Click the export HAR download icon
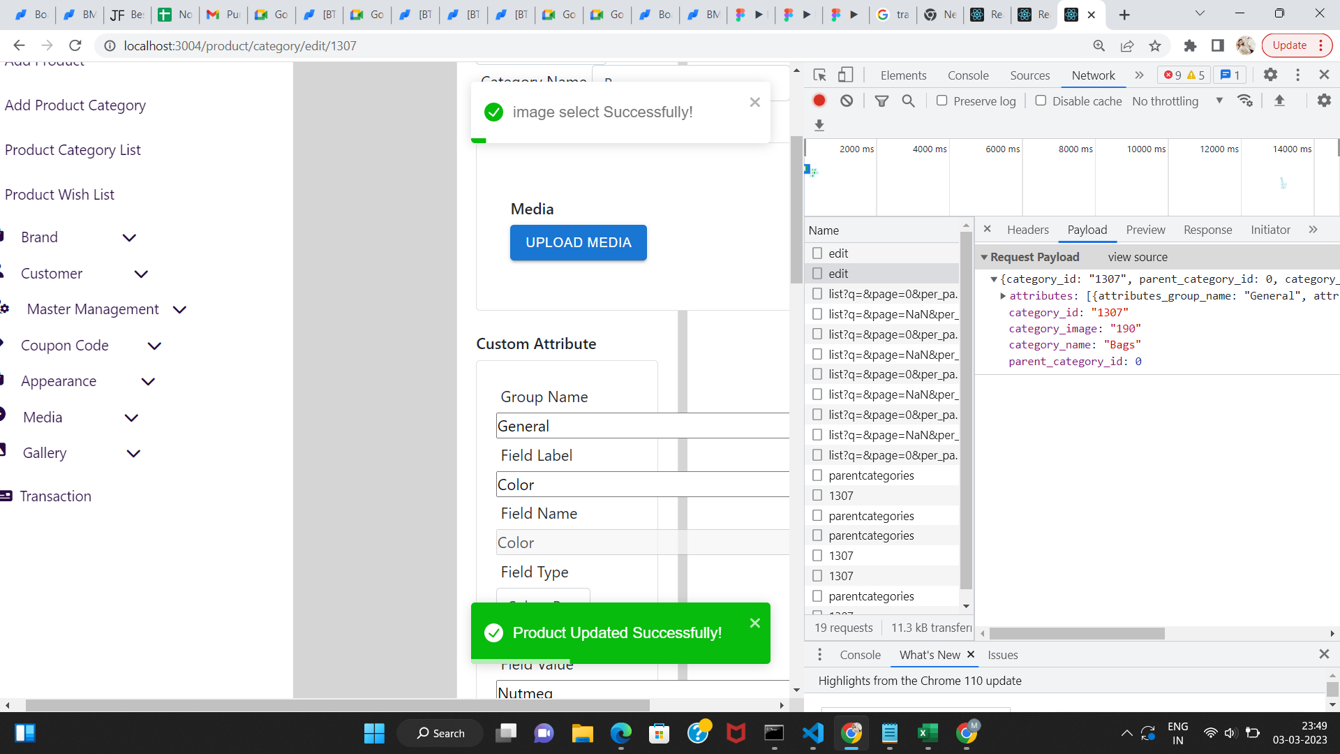 (819, 125)
